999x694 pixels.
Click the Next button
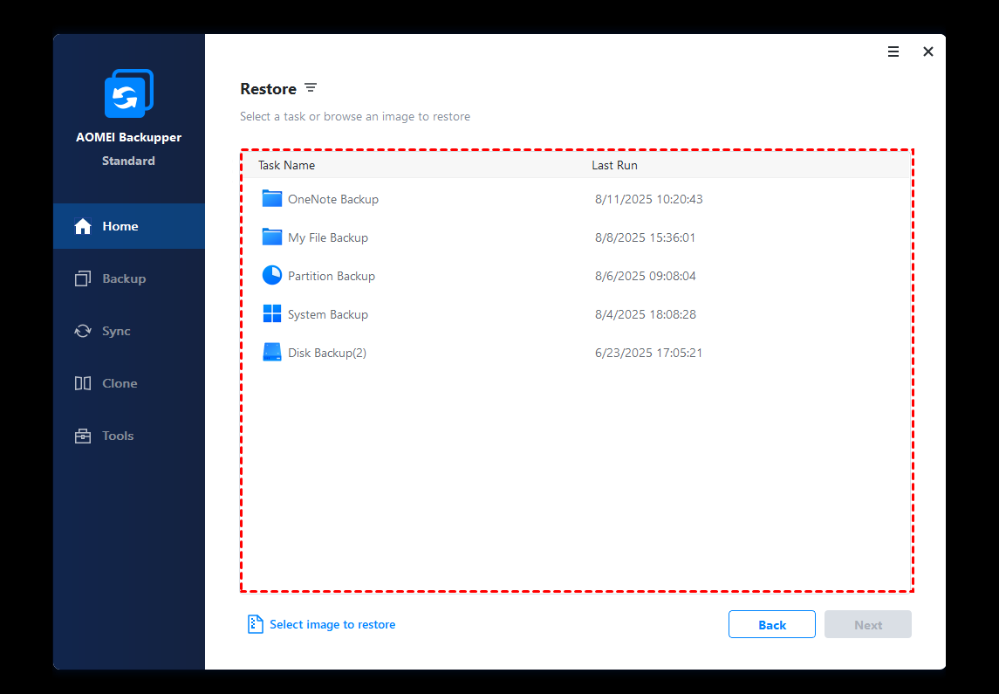[868, 624]
